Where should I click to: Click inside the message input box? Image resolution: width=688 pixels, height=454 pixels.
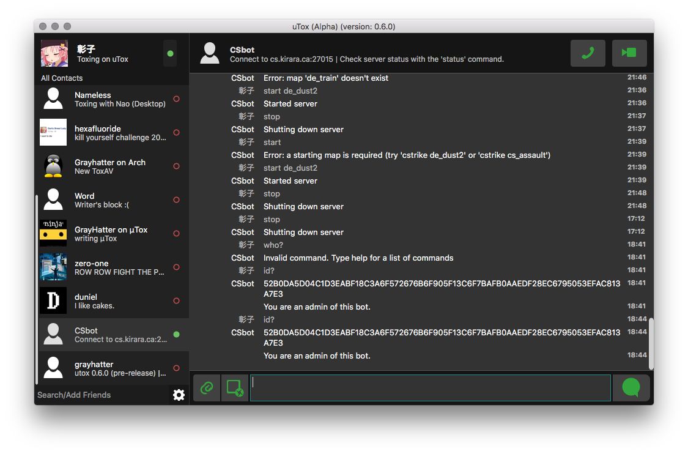428,387
